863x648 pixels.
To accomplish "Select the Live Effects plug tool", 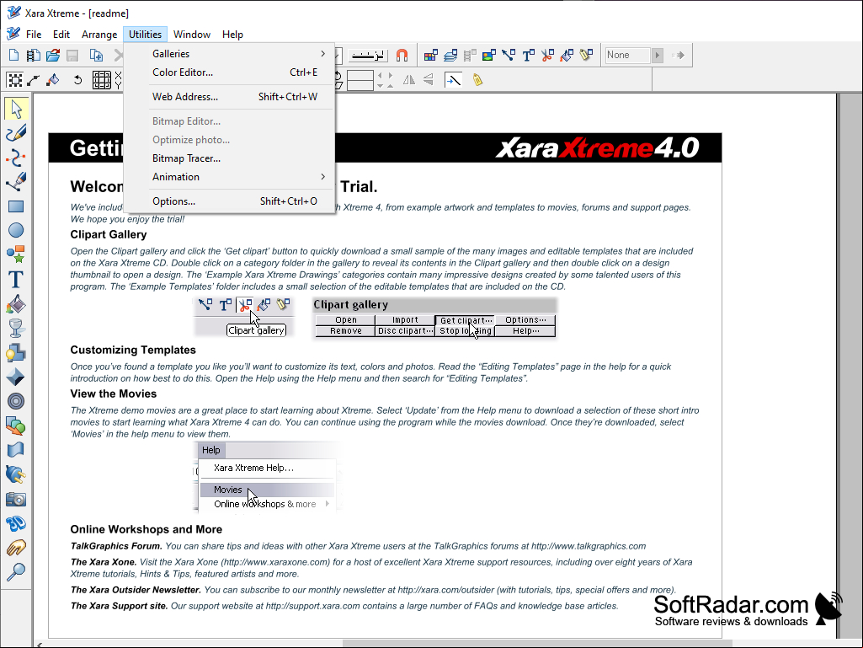I will (16, 474).
